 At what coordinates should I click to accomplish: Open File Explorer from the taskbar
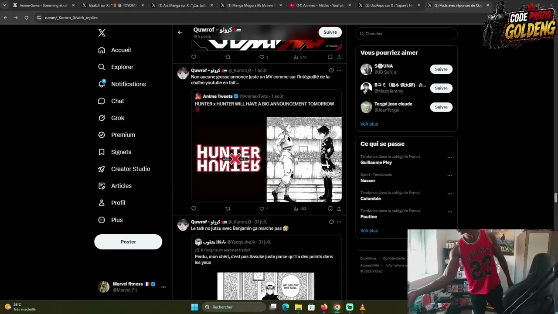coord(298,307)
